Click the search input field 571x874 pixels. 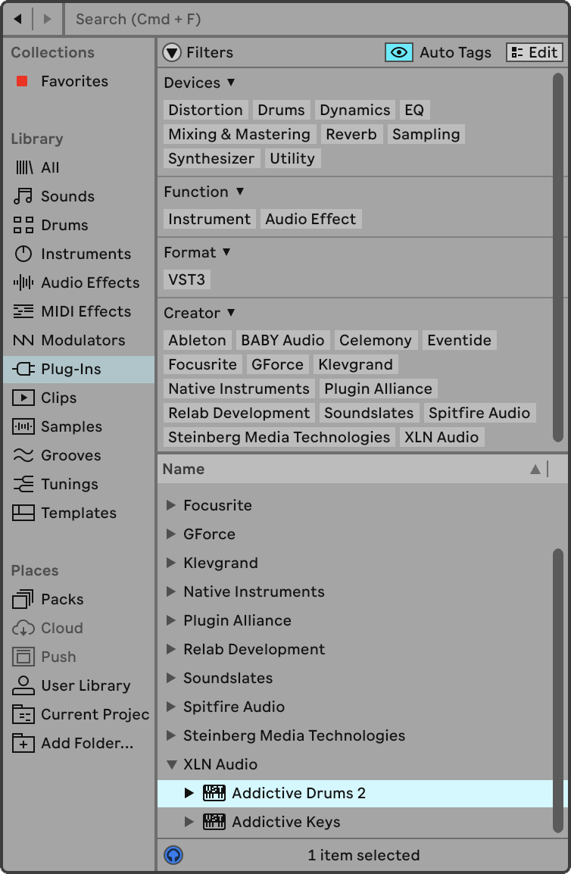tap(303, 19)
